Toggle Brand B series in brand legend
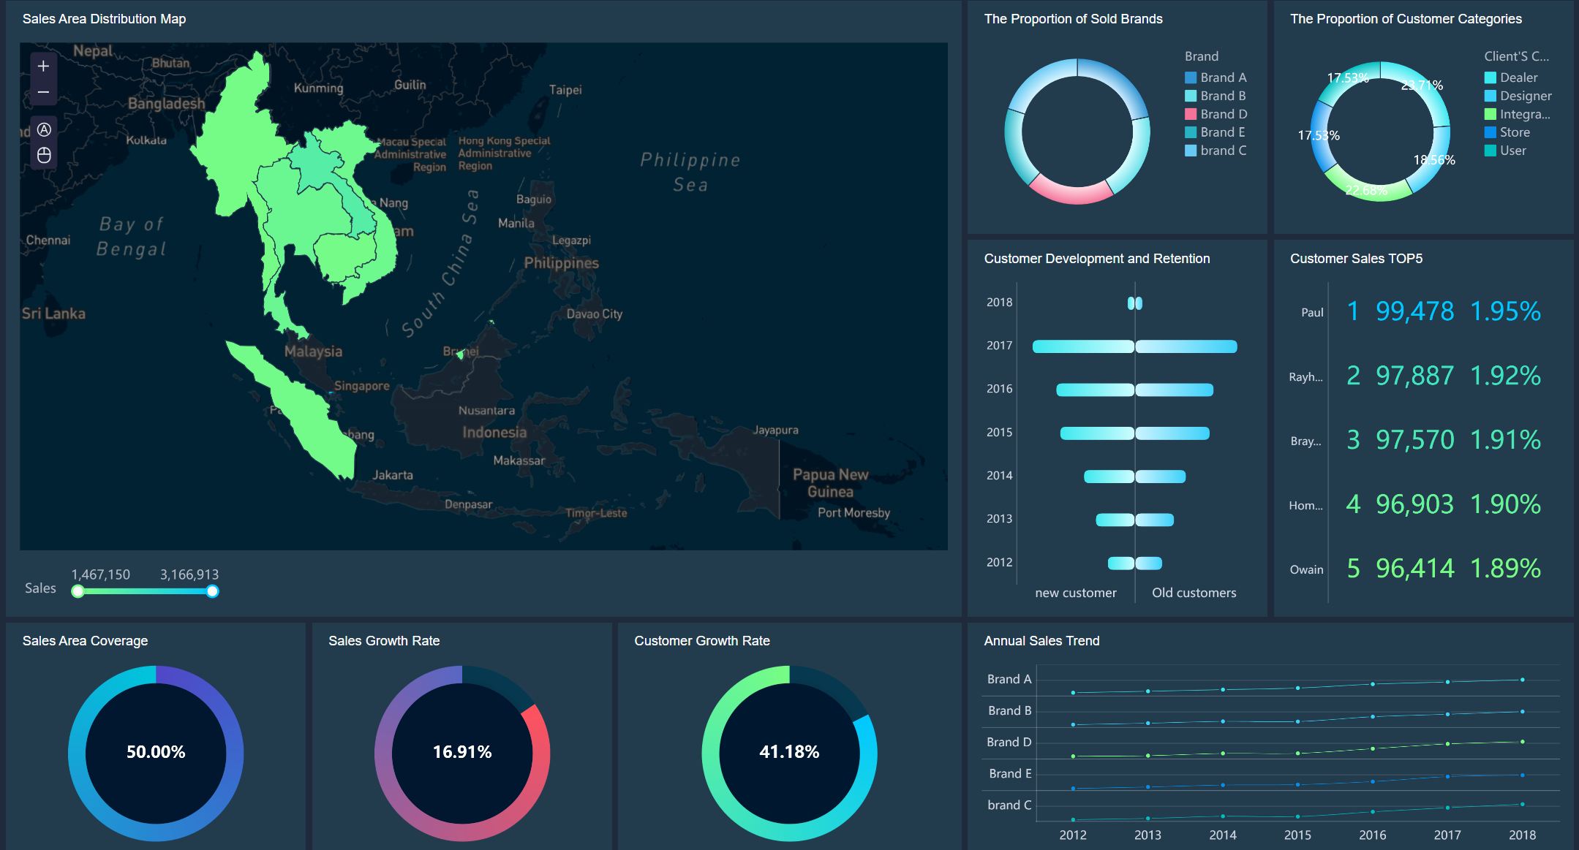Screen dimensions: 1579x850 [x=1222, y=96]
